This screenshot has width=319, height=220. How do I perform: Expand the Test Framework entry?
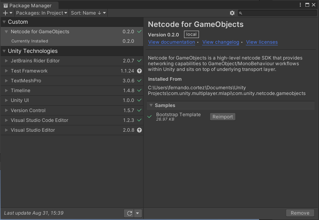coord(6,71)
